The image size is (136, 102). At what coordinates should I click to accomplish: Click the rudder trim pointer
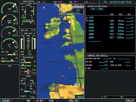point(33,82)
